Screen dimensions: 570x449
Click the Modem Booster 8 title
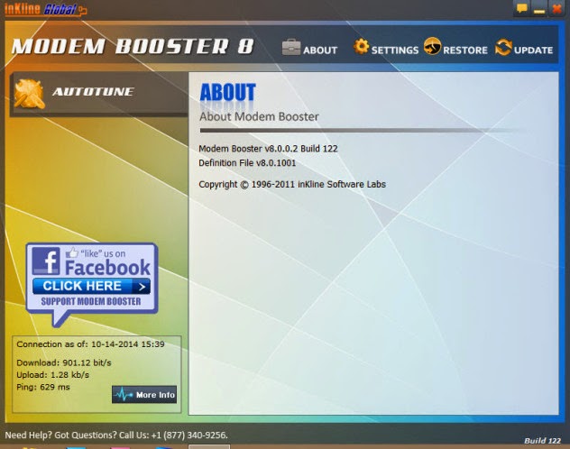point(133,47)
